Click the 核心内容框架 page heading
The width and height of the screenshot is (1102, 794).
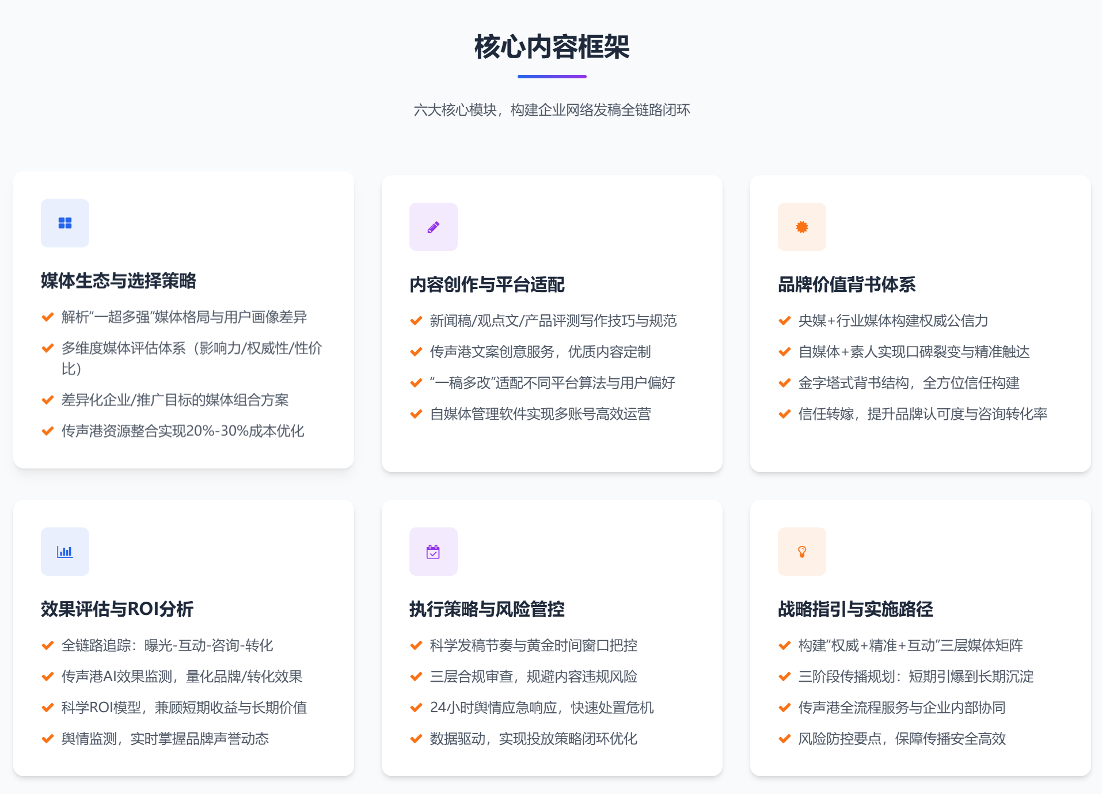tap(550, 47)
